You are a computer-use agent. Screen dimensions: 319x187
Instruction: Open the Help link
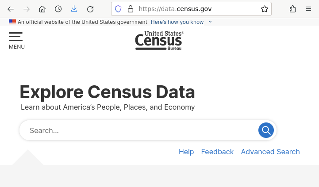pos(186,152)
